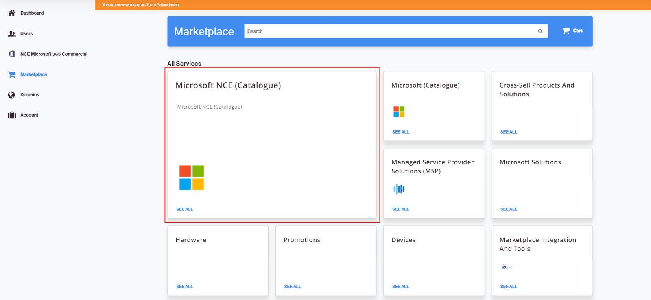Click the Dashboard home icon

(x=12, y=13)
